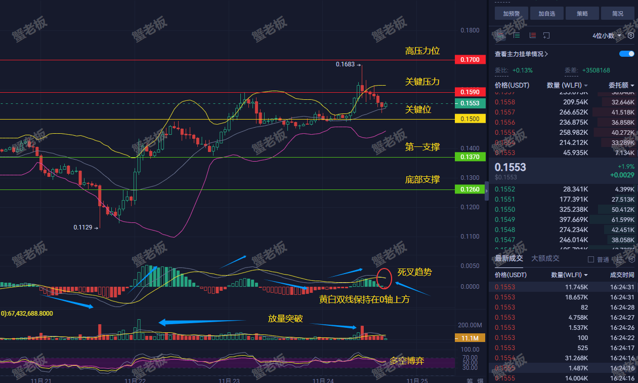The image size is (638, 383).
Task: Click trades list filter icon beside 普通
Action: [619, 259]
